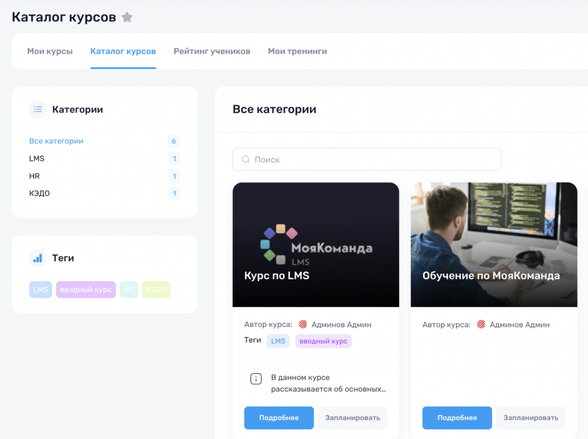Click the info icon in Курс по LMS card
This screenshot has width=588, height=439.
point(256,379)
